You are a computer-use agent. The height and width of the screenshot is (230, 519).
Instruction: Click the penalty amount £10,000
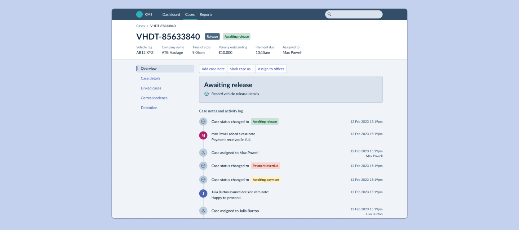pyautogui.click(x=226, y=52)
